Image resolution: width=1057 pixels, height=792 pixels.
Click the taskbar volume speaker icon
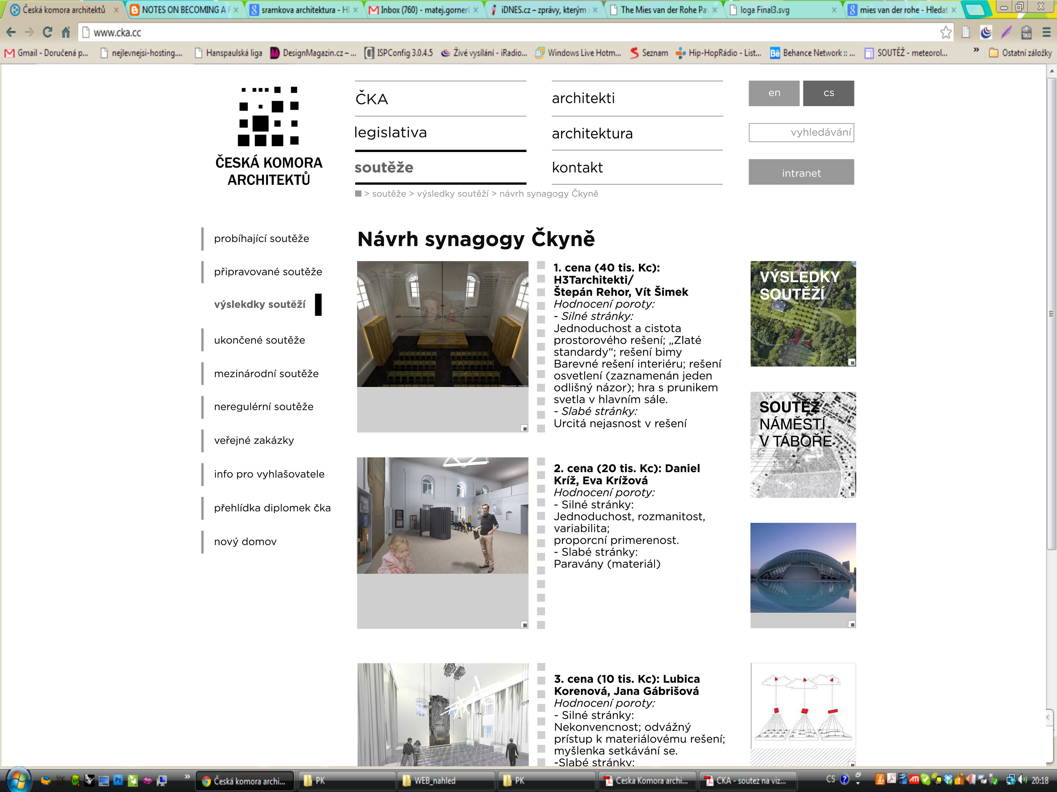tap(1023, 780)
